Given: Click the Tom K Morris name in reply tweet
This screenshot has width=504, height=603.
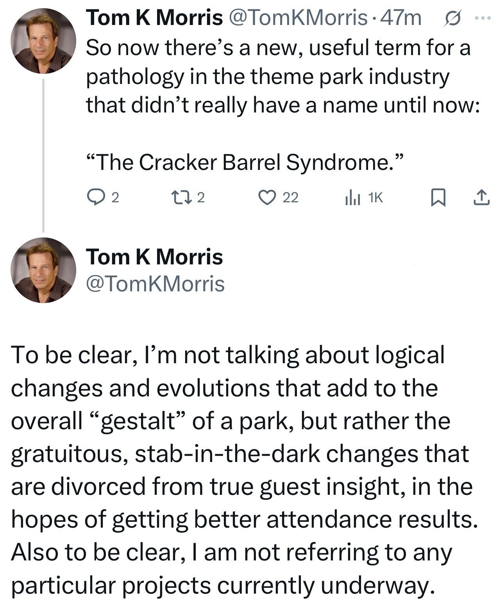Looking at the screenshot, I should pyautogui.click(x=154, y=257).
